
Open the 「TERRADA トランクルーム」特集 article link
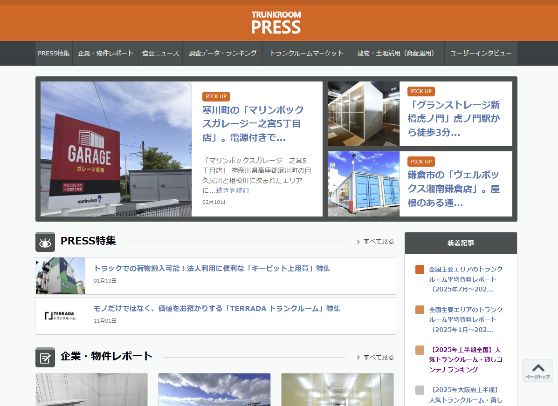click(x=217, y=309)
